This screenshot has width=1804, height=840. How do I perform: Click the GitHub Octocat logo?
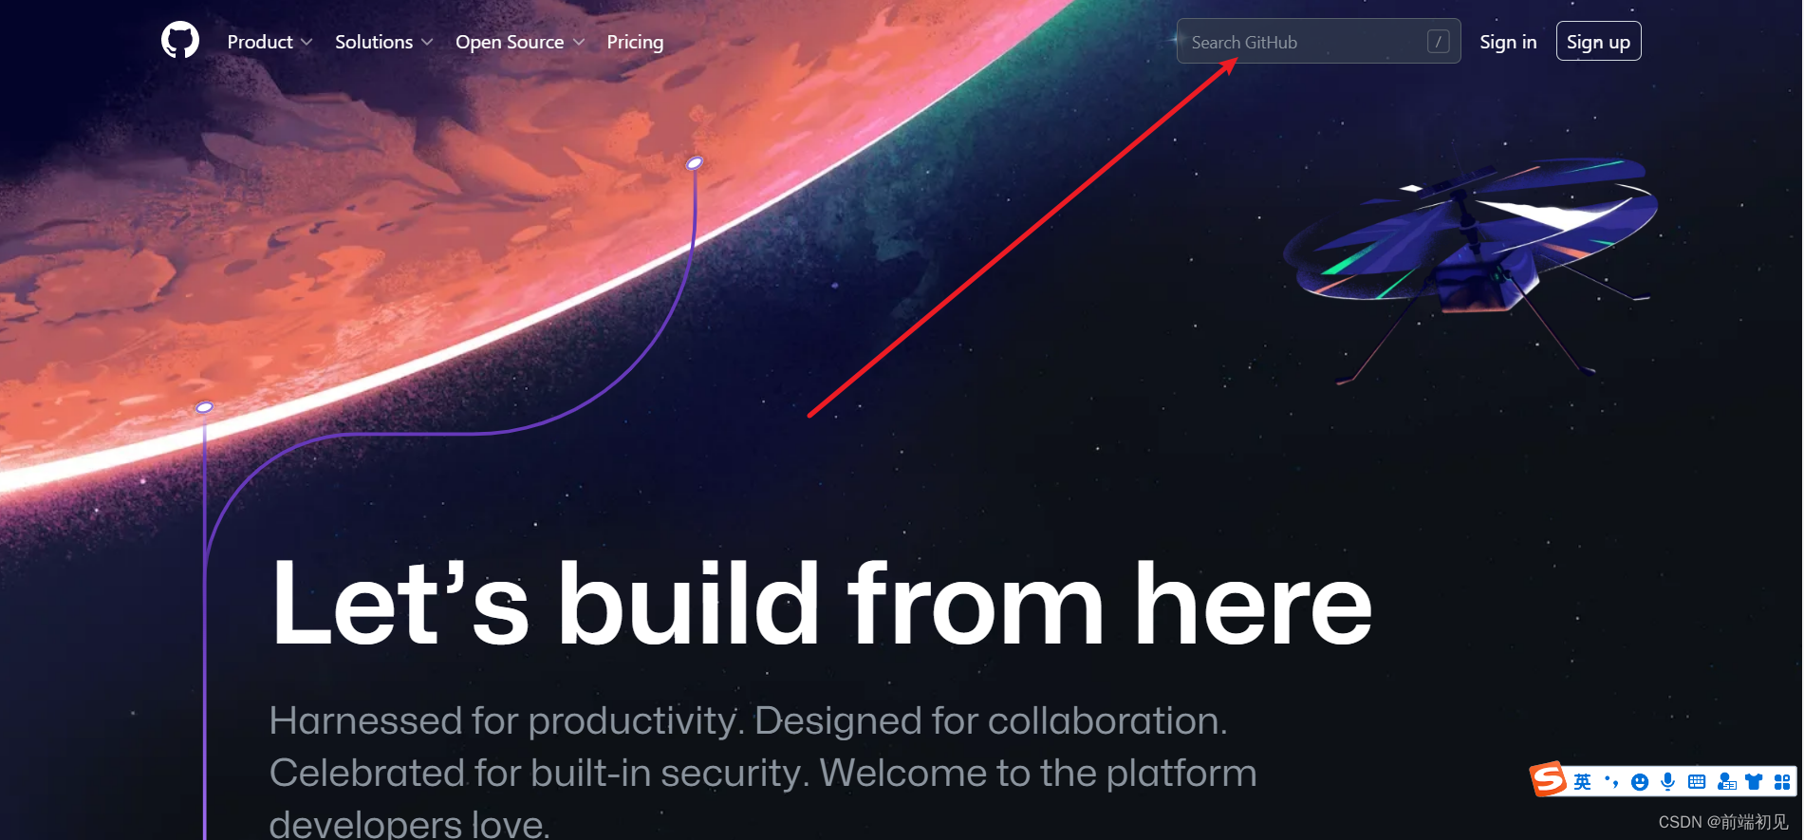point(180,41)
